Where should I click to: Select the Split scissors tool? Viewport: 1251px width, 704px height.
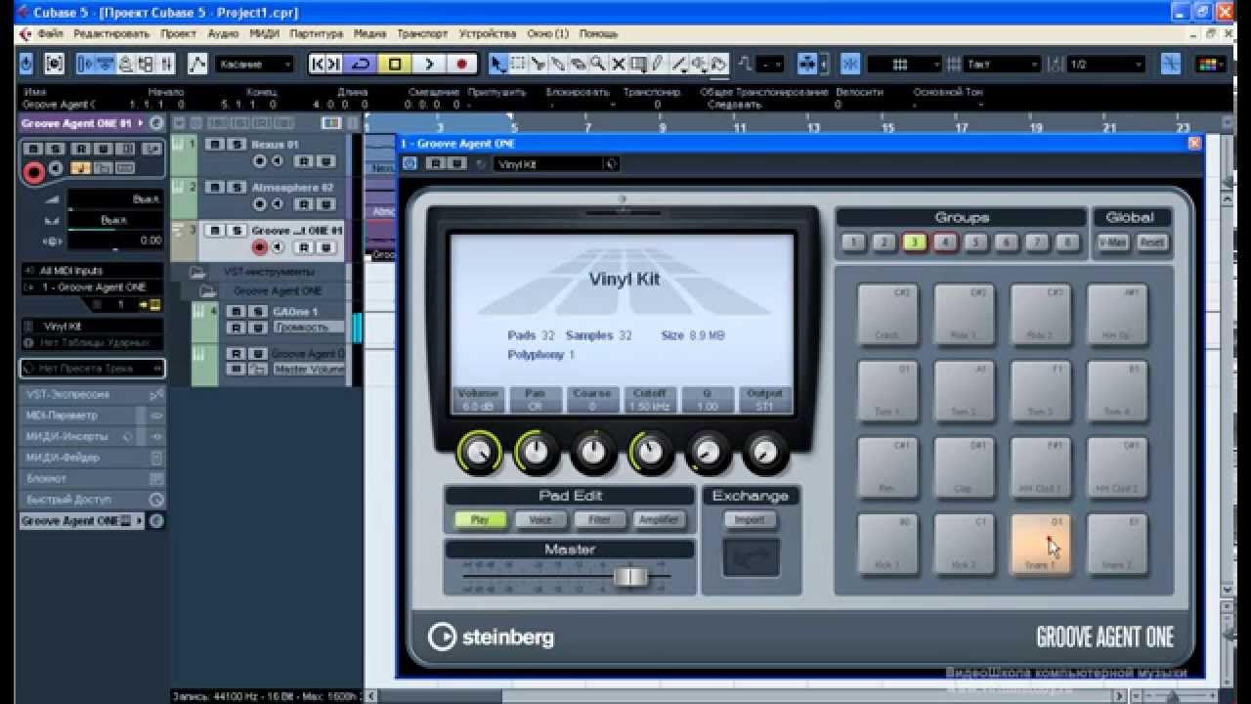[x=538, y=65]
